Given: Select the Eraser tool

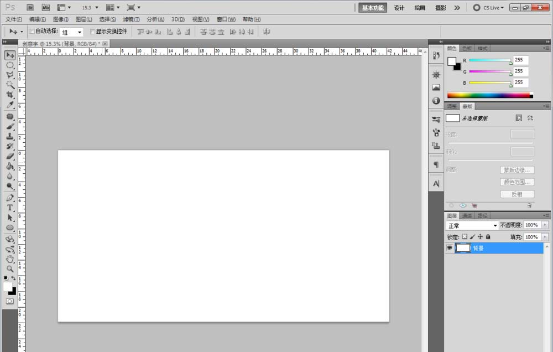Looking at the screenshot, I should [10, 156].
